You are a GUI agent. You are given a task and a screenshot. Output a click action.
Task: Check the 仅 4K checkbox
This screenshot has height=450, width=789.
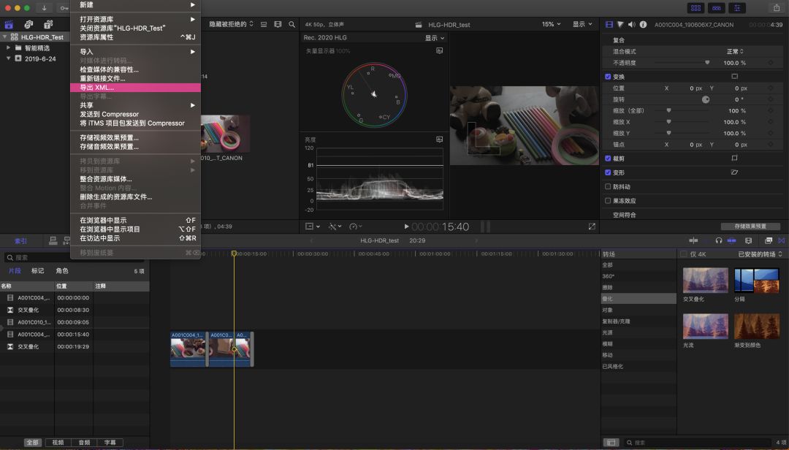click(683, 254)
